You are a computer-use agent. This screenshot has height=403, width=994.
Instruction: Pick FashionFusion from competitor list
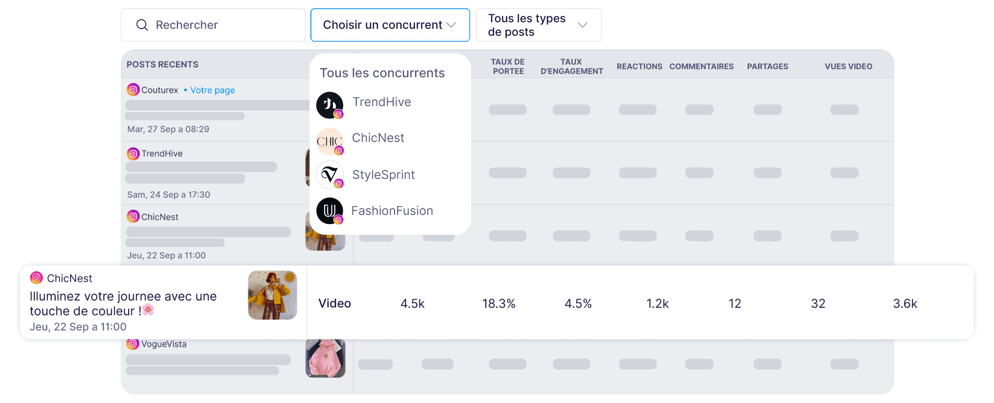(392, 211)
